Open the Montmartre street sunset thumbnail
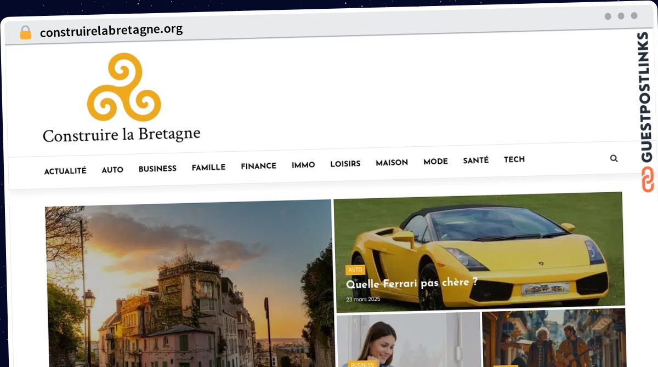Image resolution: width=658 pixels, height=367 pixels. (x=189, y=285)
